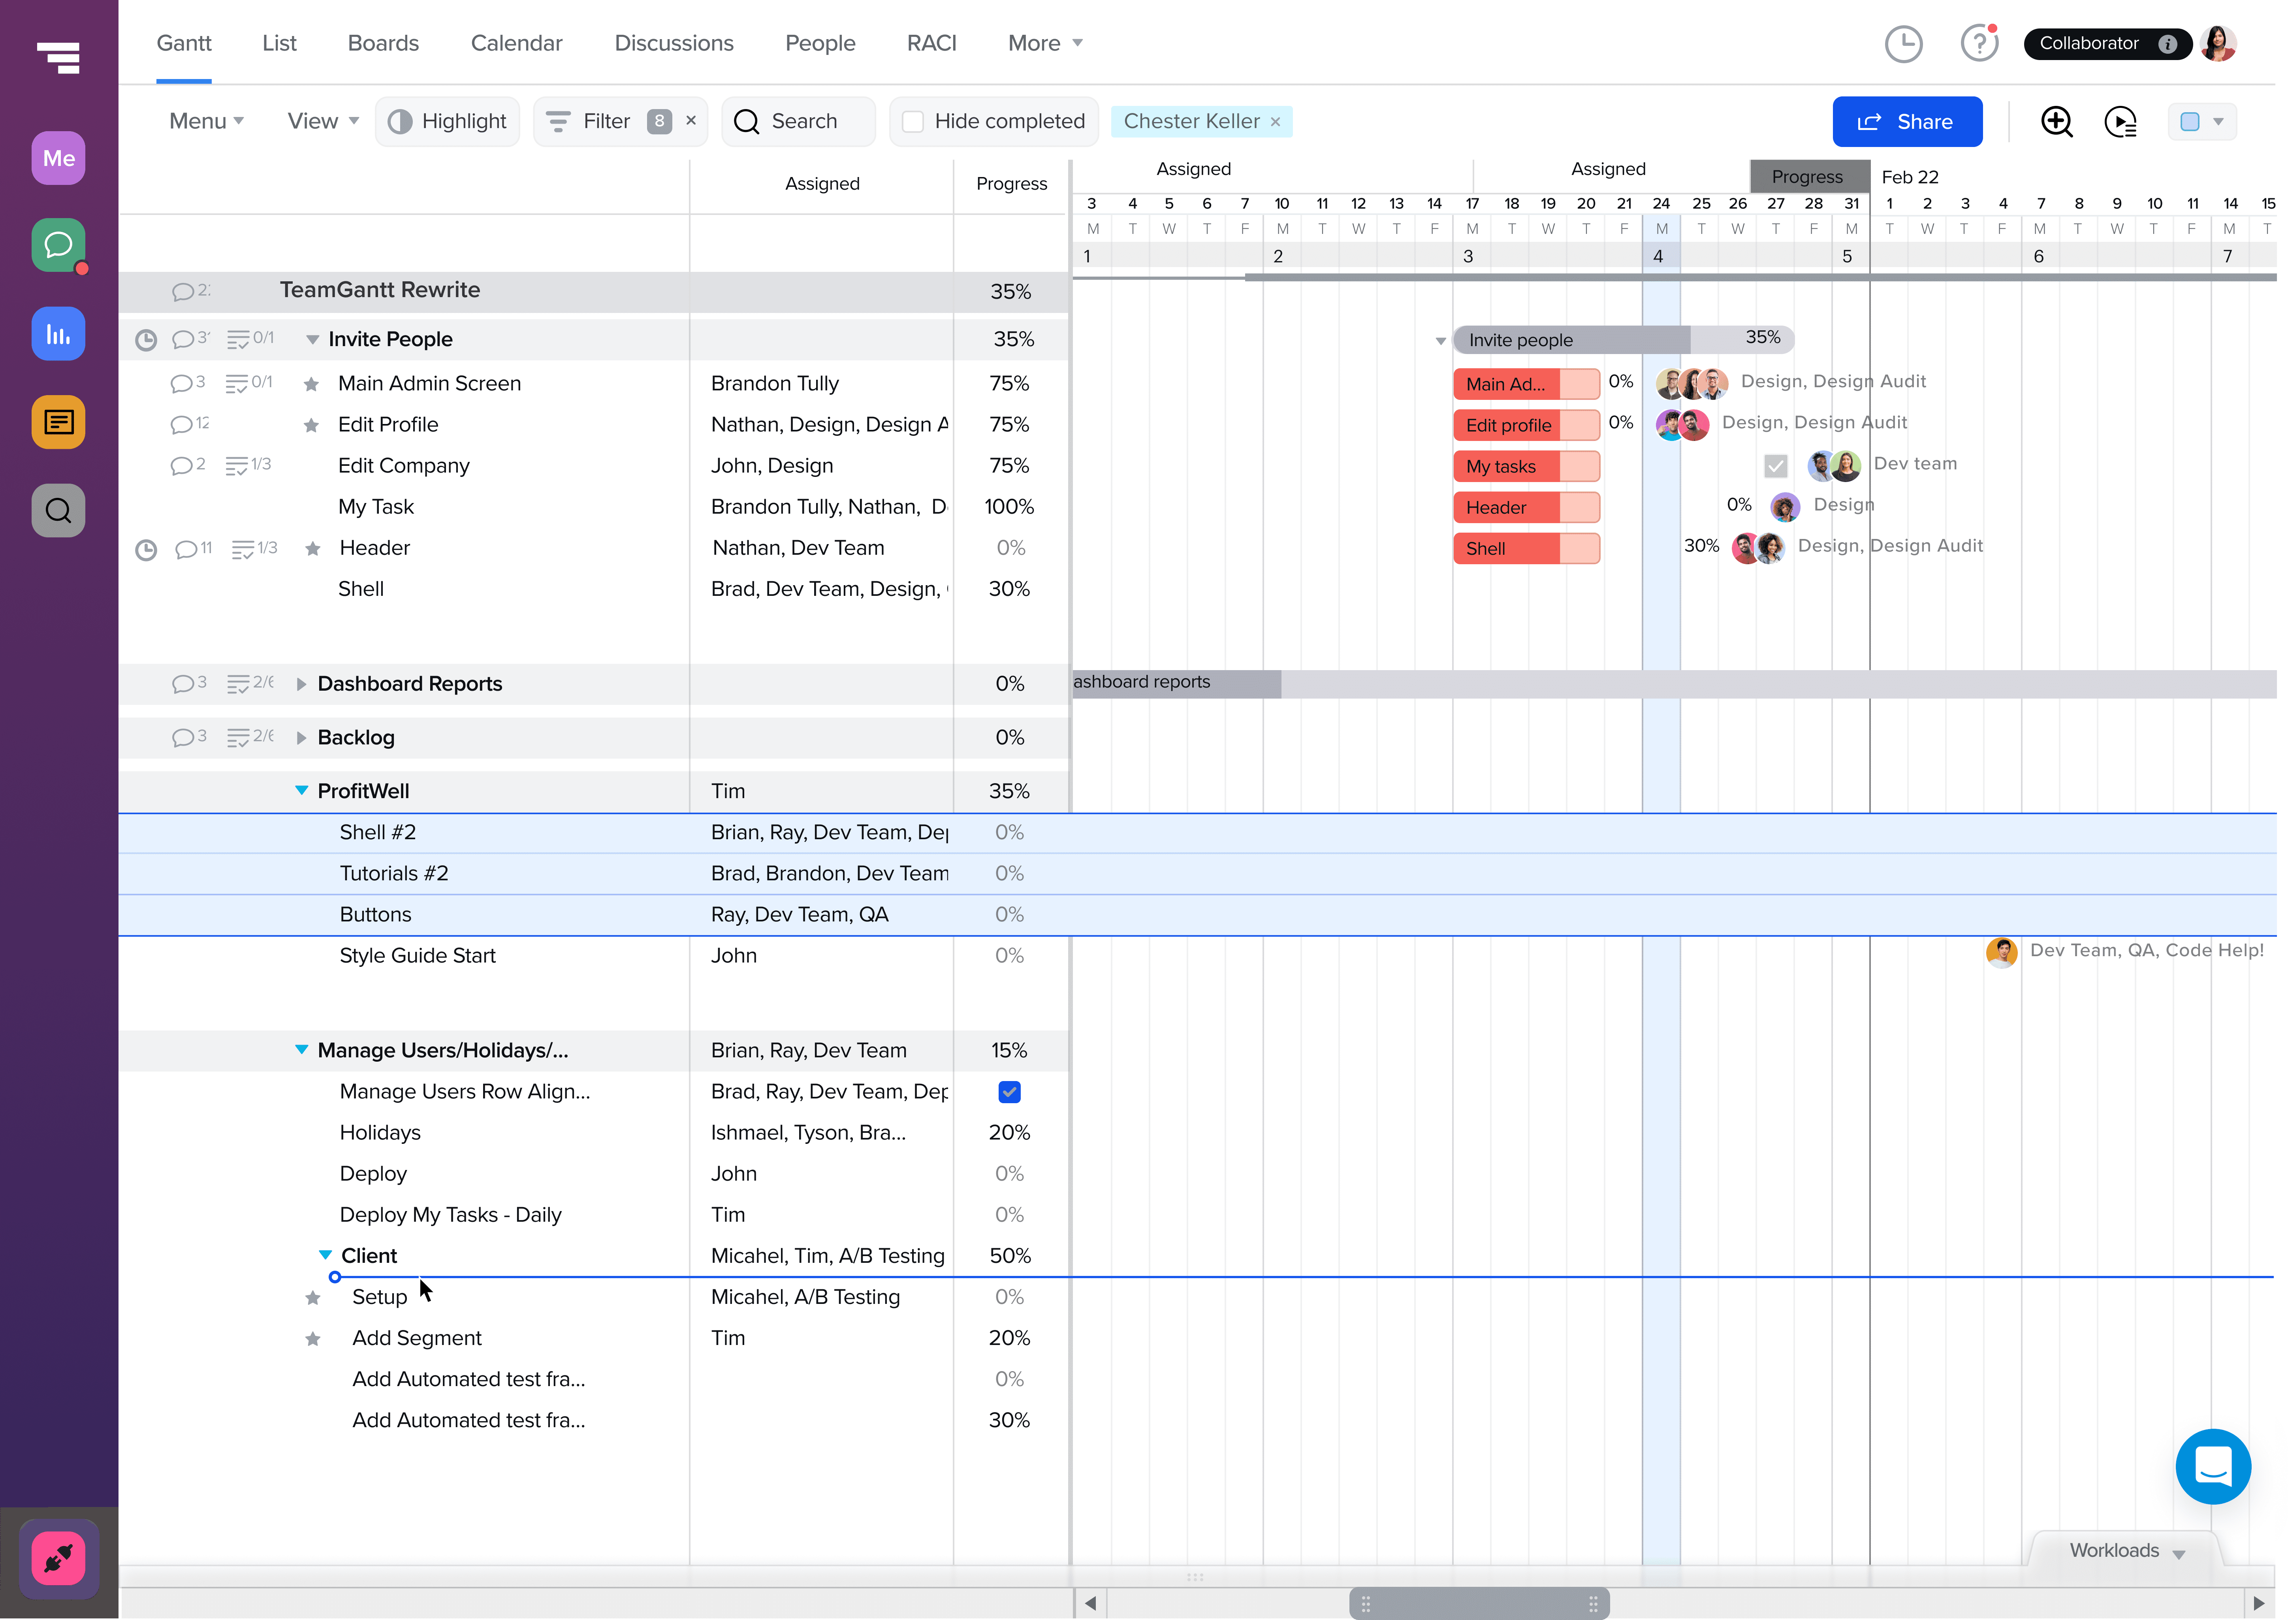The image size is (2288, 1620).
Task: Open the time tracking clock icon in header
Action: (x=1903, y=44)
